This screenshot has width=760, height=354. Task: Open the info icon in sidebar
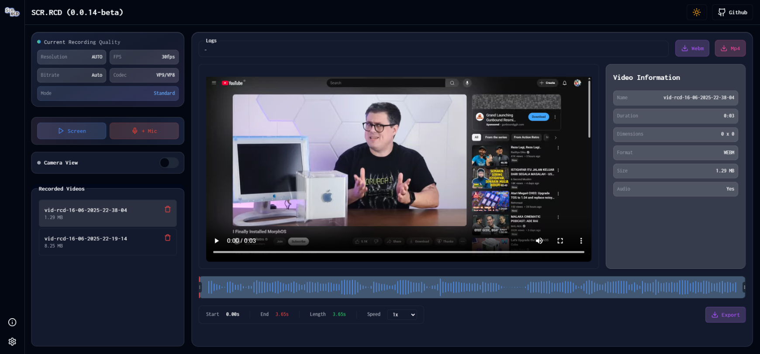tap(12, 322)
